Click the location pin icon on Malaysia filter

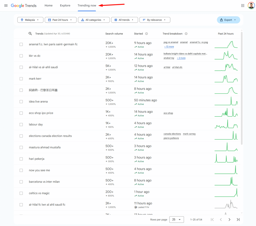22,20
